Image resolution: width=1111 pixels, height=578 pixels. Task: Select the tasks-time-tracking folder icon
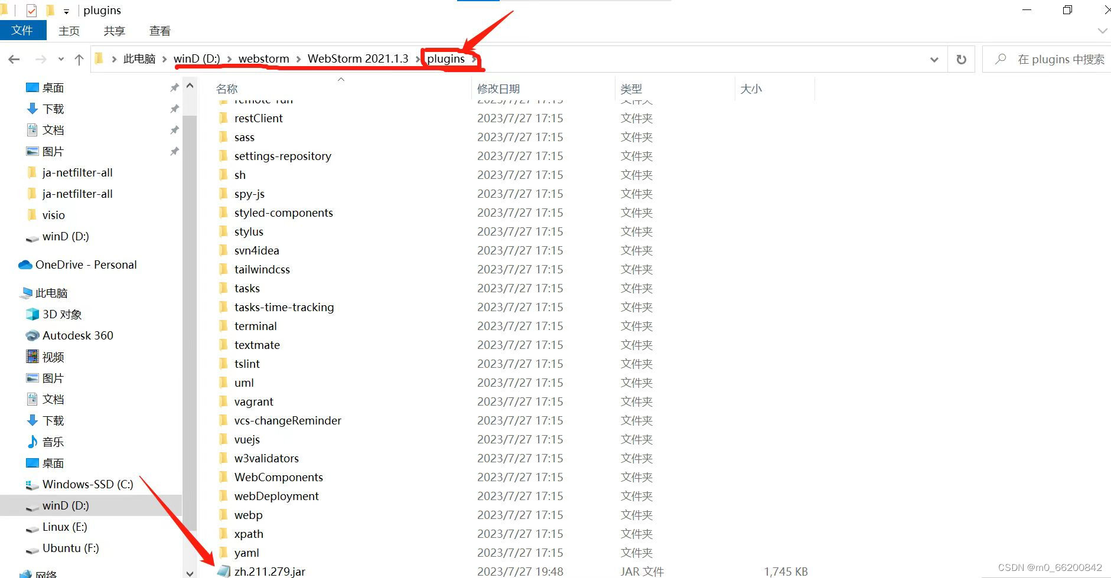223,307
